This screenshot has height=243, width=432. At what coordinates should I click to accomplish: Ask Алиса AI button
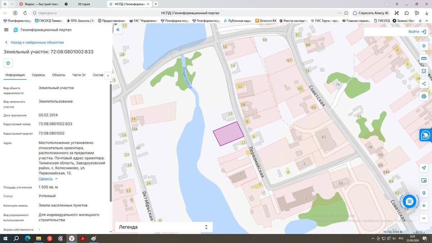point(370,13)
